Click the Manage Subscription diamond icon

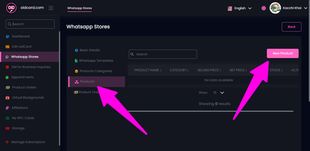point(7,142)
